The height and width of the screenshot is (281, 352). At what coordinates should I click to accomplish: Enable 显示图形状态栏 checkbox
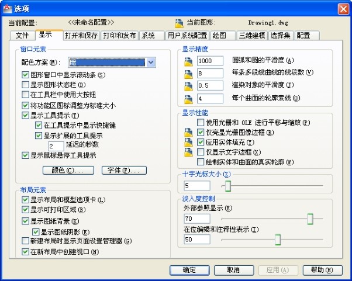coord(25,85)
